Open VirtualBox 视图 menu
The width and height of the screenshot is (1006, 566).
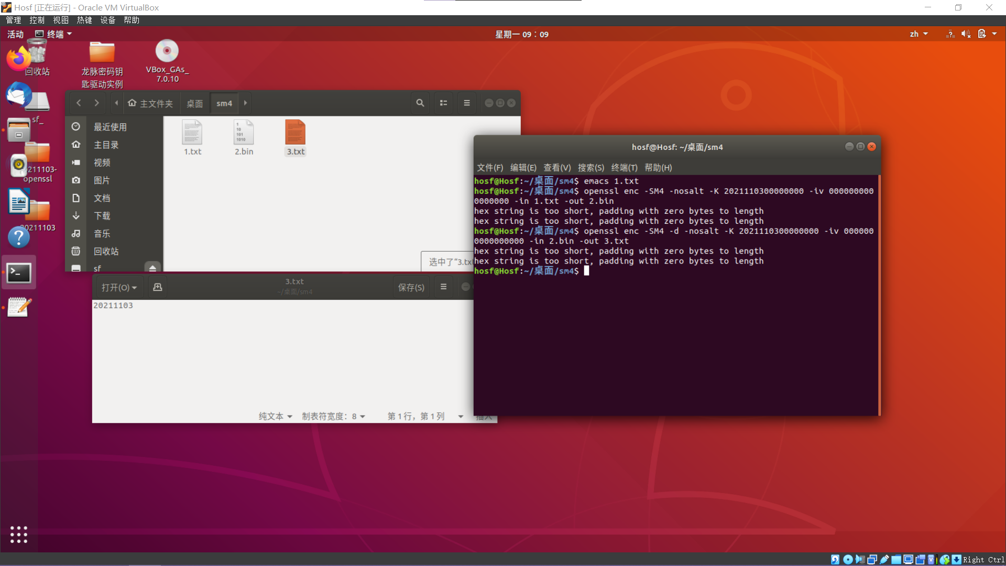point(61,20)
